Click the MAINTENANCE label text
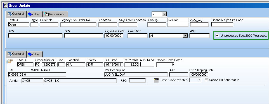269x104 pixels. pyautogui.click(x=41, y=70)
